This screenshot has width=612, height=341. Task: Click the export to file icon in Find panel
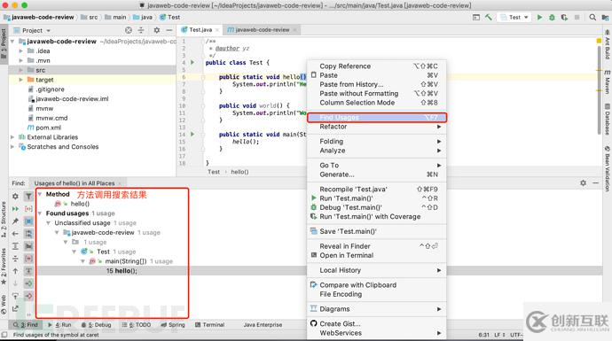tap(15, 308)
